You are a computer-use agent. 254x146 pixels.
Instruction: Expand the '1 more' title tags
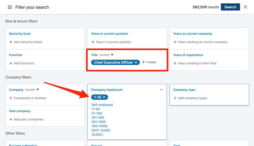(149, 62)
